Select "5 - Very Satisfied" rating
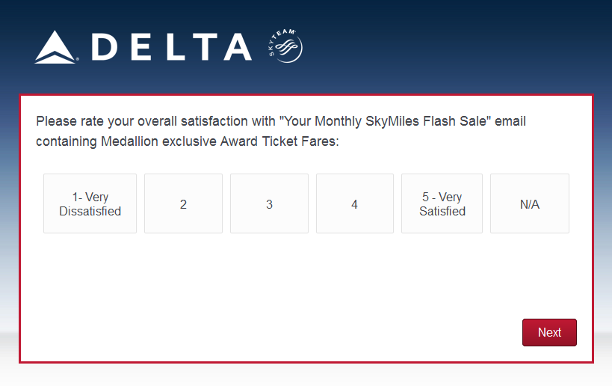The height and width of the screenshot is (386, 612). click(x=442, y=203)
